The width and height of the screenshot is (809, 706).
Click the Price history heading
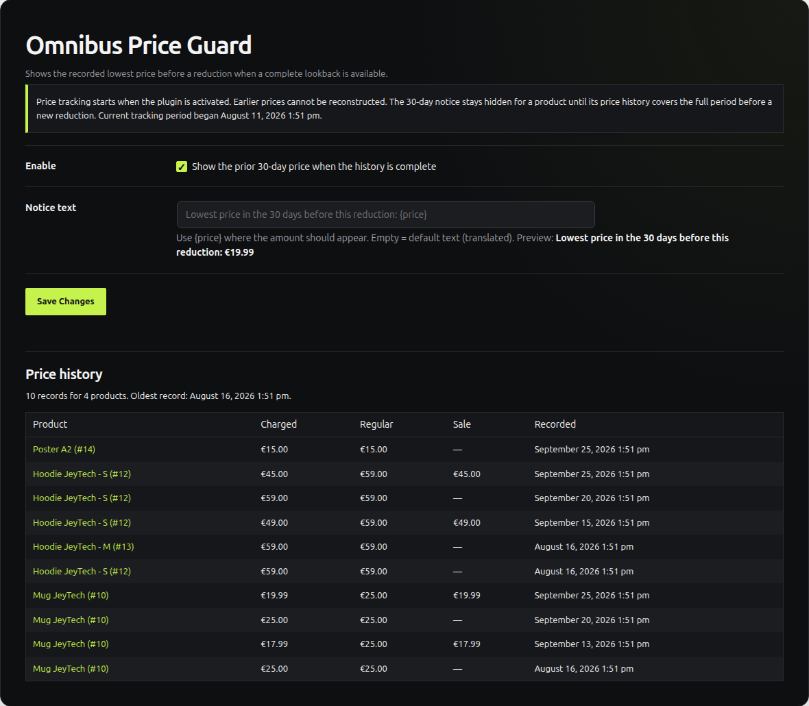pos(64,374)
